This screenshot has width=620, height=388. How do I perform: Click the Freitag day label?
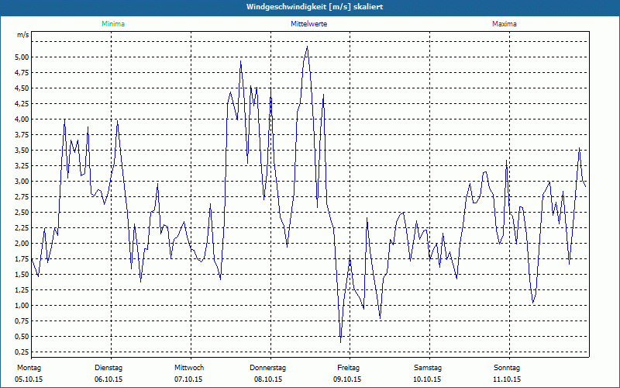pos(348,368)
